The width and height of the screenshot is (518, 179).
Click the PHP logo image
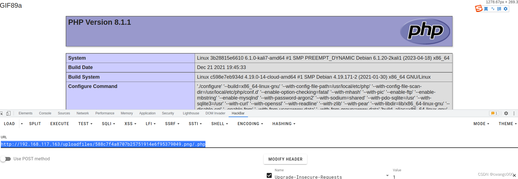pyautogui.click(x=425, y=31)
